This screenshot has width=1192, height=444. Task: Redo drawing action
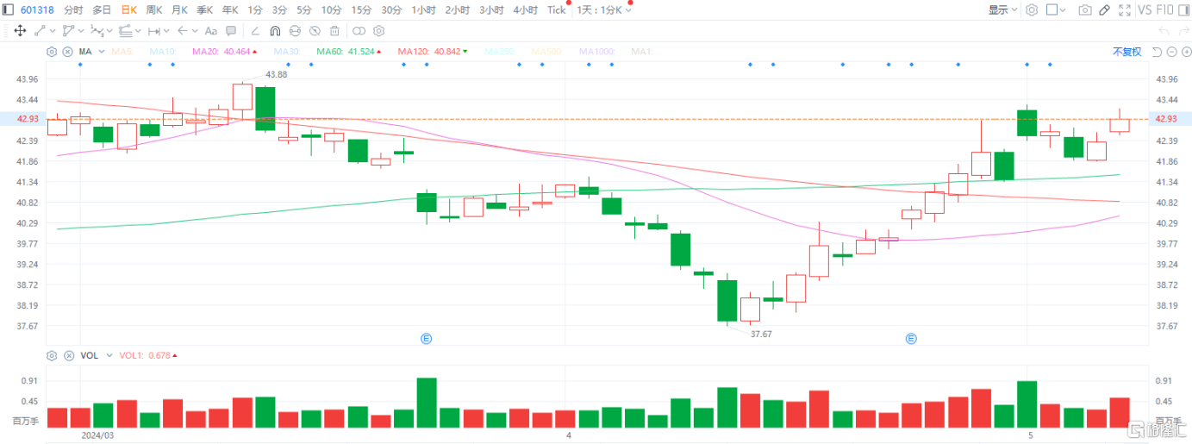coord(1184,31)
